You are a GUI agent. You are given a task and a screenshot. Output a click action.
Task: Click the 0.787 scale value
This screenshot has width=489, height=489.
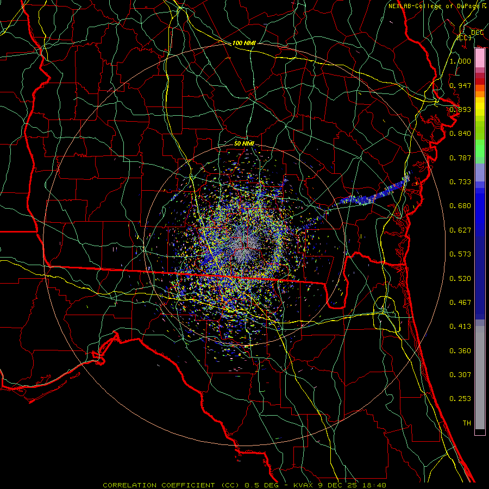[460, 158]
